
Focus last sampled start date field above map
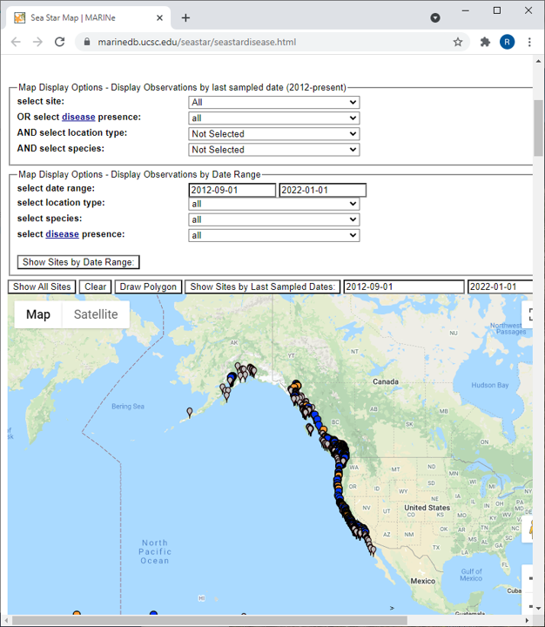[403, 287]
